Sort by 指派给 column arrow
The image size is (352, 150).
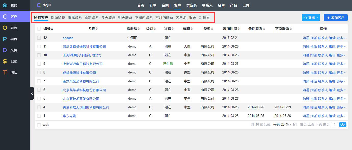[x=139, y=29]
